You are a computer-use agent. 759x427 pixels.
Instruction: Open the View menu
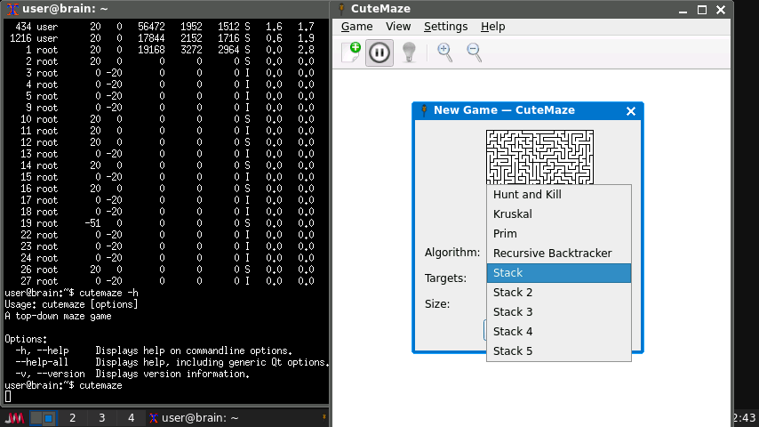tap(398, 27)
